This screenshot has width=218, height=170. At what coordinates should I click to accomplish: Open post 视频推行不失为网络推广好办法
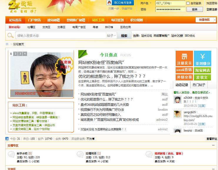pyautogui.click(x=102, y=110)
